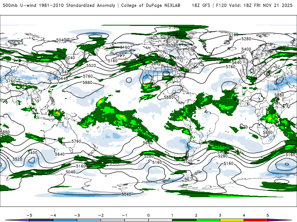
Task: Select the red swatch between 4 and 5
Action: point(256,220)
